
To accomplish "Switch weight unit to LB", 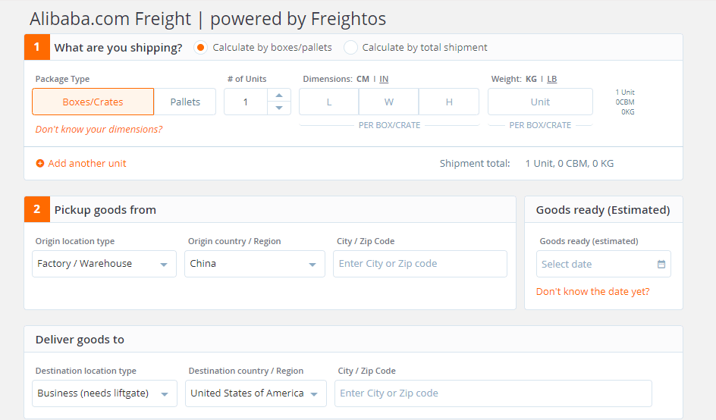I will [552, 79].
